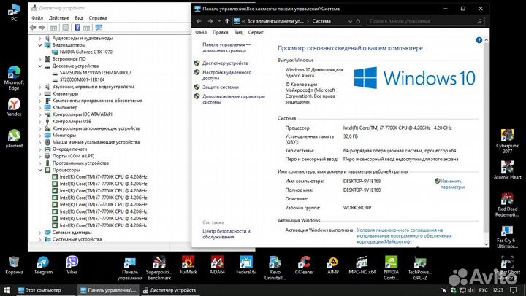Click the Защита системы link
The image size is (526, 296).
221,87
